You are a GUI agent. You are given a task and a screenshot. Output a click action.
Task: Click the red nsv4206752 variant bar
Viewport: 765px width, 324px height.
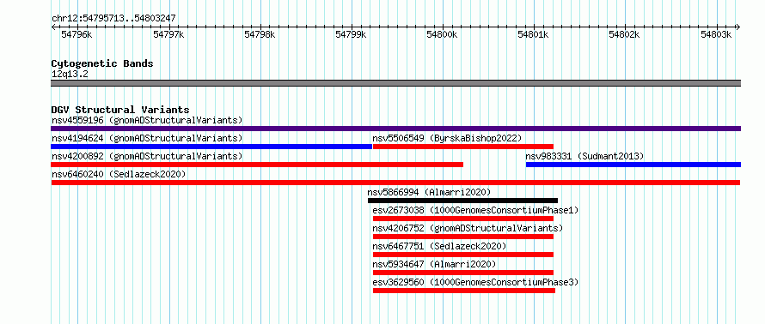click(x=463, y=237)
